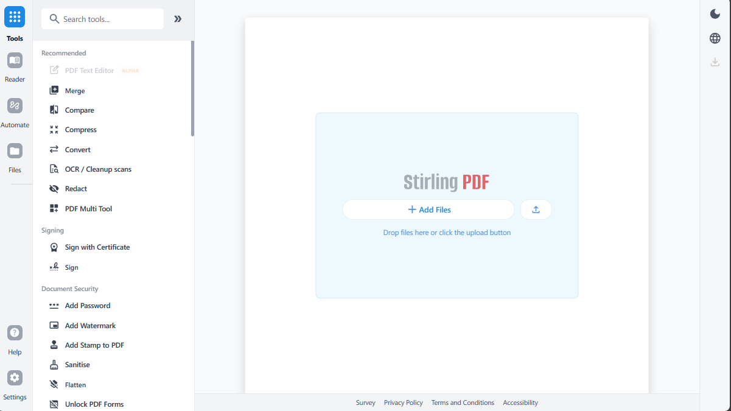Image resolution: width=731 pixels, height=411 pixels.
Task: Open the Convert tool
Action: point(78,149)
